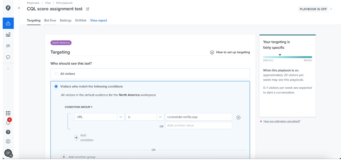The image size is (341, 160).
Task: Click the plus icon to add condition
Action: (76, 138)
